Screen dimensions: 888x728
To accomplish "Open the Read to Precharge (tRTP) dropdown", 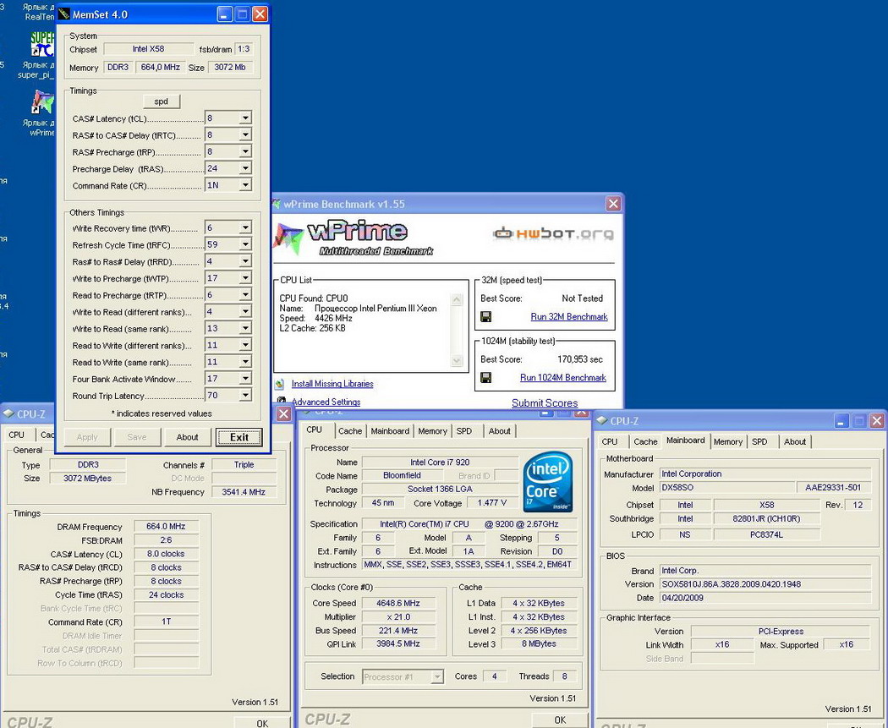I will (x=245, y=295).
